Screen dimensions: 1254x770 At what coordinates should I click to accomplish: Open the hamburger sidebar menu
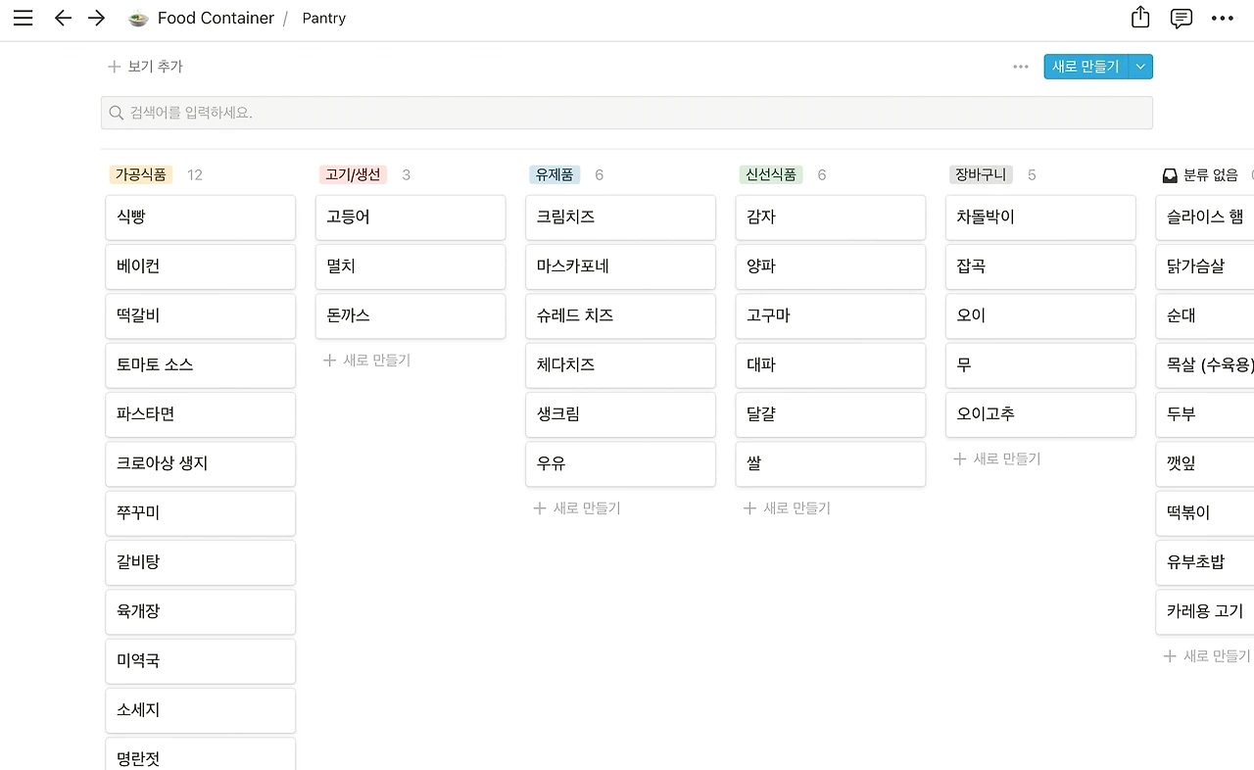click(x=24, y=18)
